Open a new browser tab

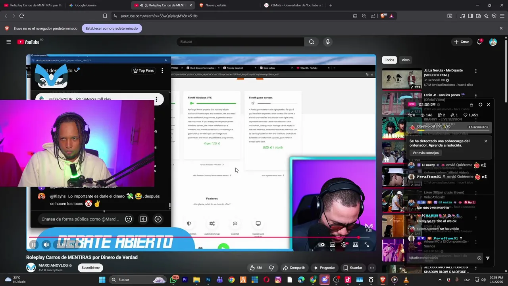click(x=331, y=5)
